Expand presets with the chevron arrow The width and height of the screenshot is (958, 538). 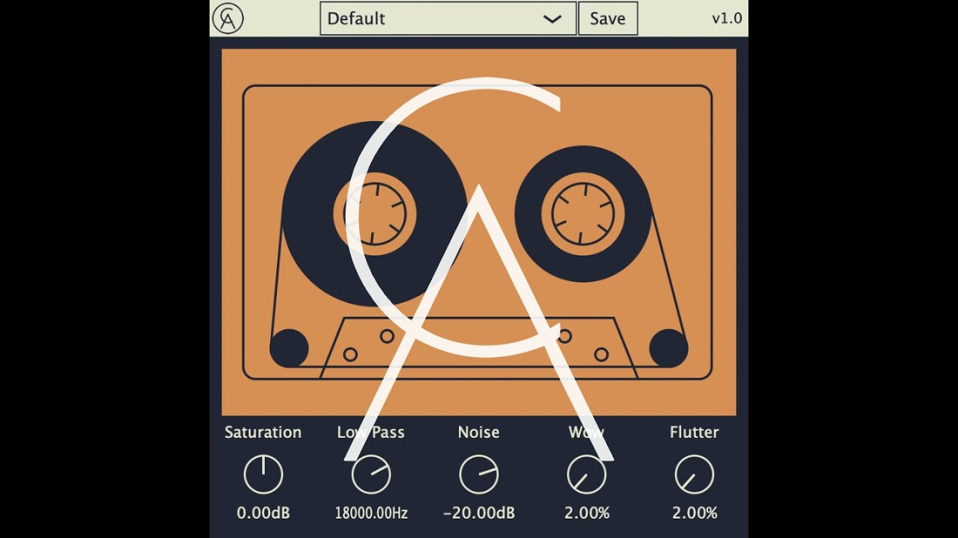[x=552, y=19]
